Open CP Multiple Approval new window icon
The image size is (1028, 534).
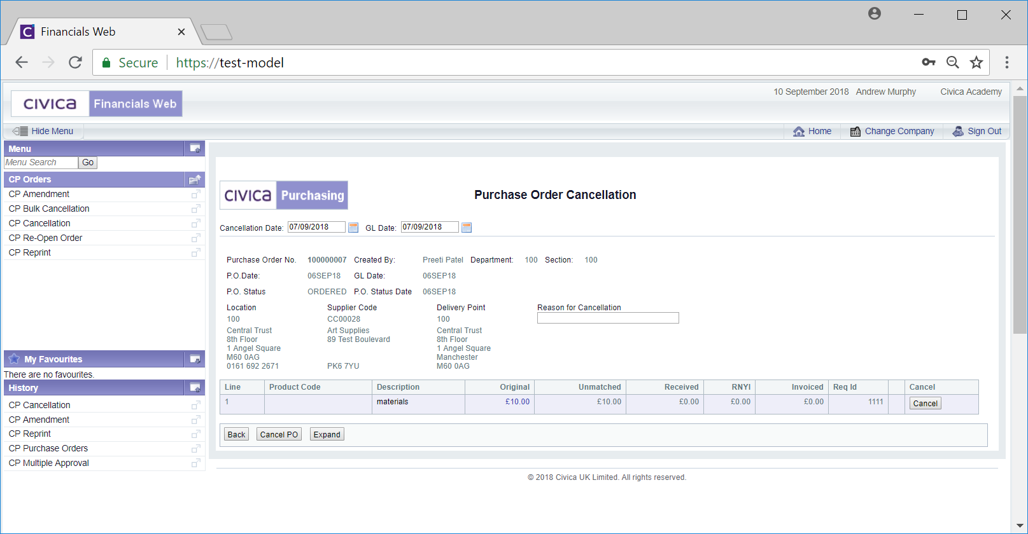point(196,463)
